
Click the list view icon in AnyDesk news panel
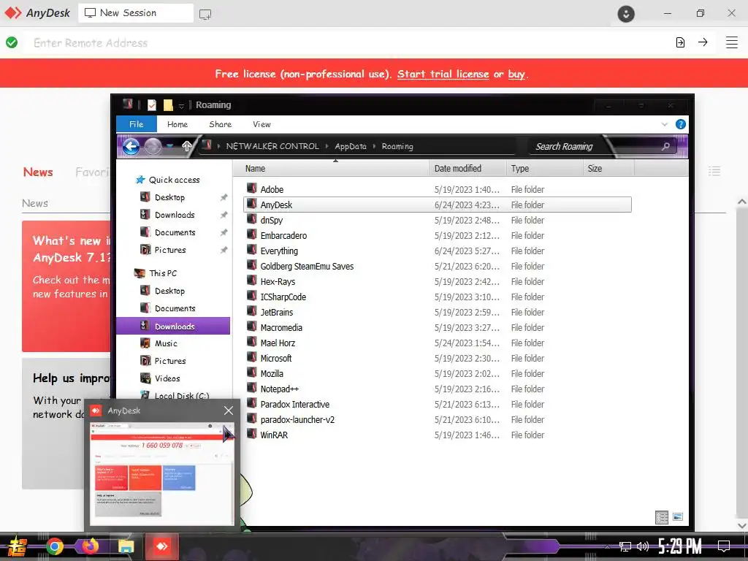[x=714, y=171]
